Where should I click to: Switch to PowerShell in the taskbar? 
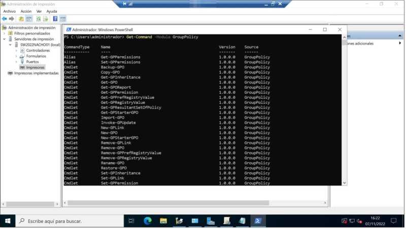click(x=258, y=221)
